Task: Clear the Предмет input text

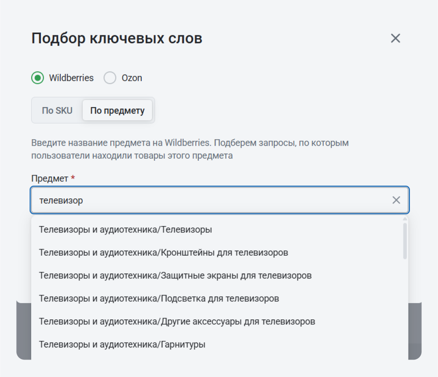Action: point(396,200)
